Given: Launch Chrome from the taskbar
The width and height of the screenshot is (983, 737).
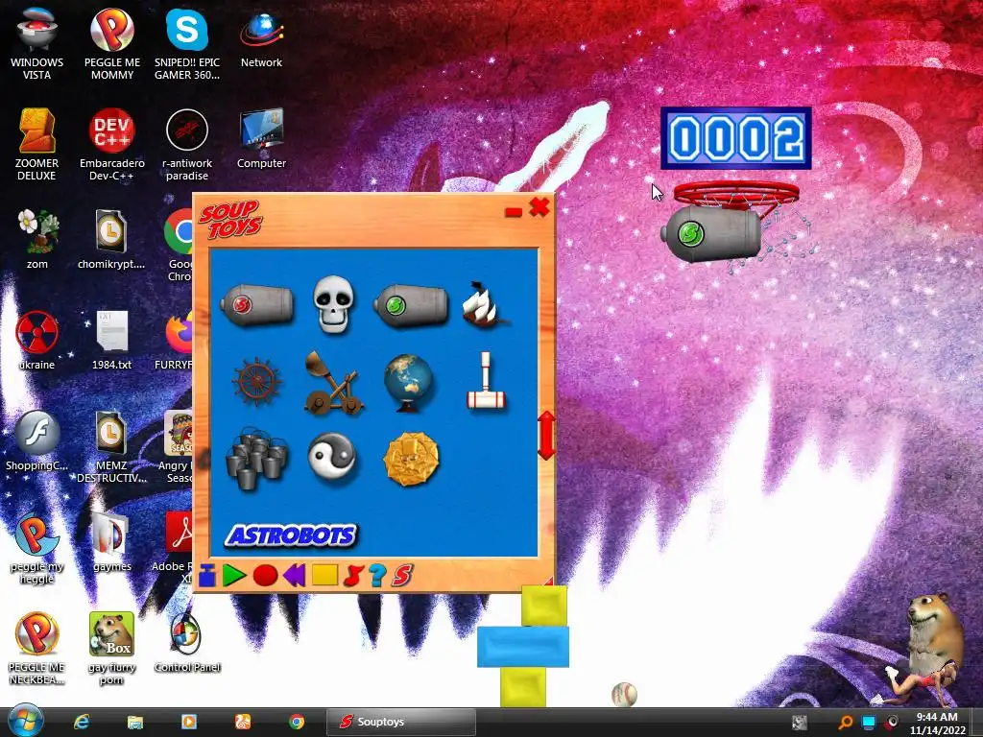Looking at the screenshot, I should click(297, 722).
